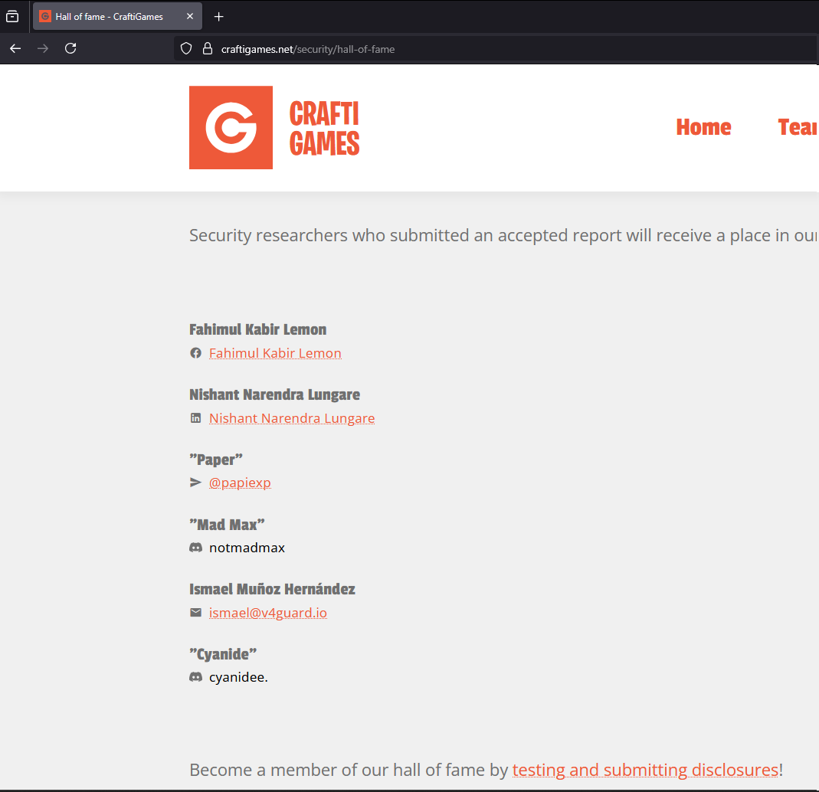Follow the Nishant Narendra Lungare link
This screenshot has width=819, height=792.
point(292,418)
